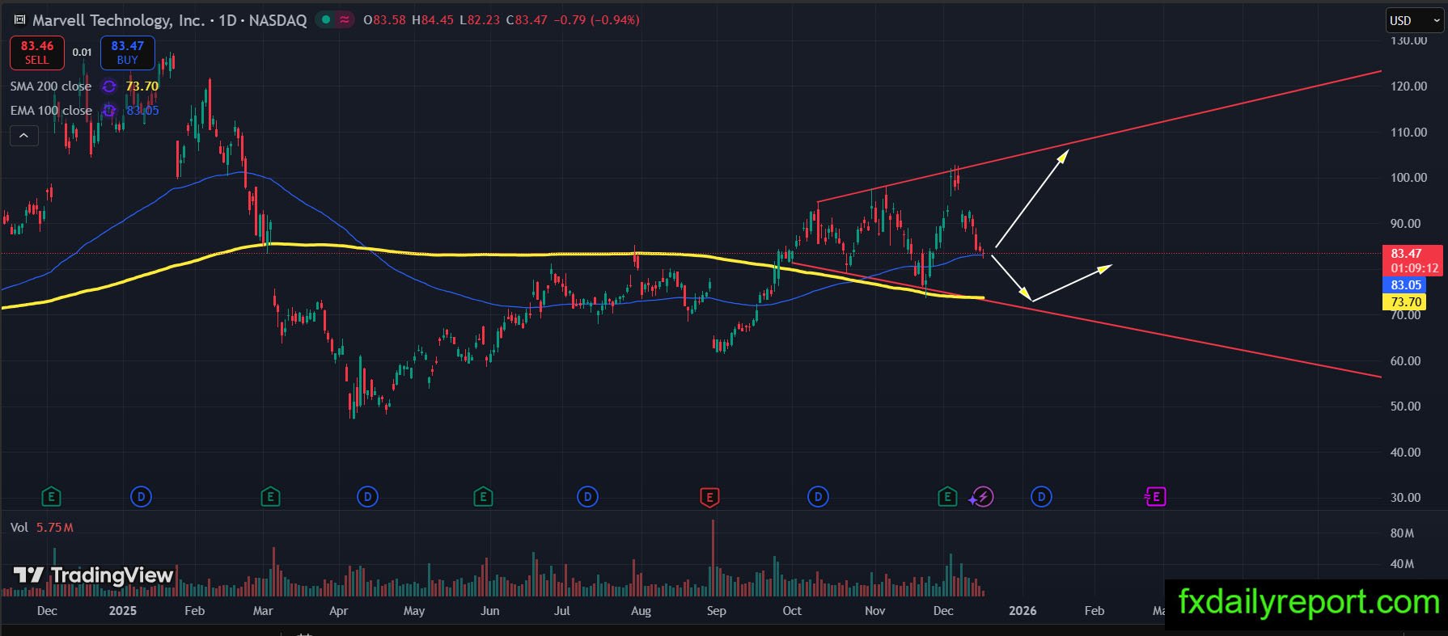Open the green earnings marker above Dec 2025
The width and height of the screenshot is (1448, 636).
point(947,496)
